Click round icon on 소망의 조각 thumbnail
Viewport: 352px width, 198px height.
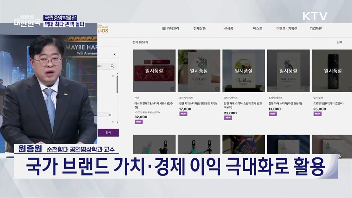262,89
